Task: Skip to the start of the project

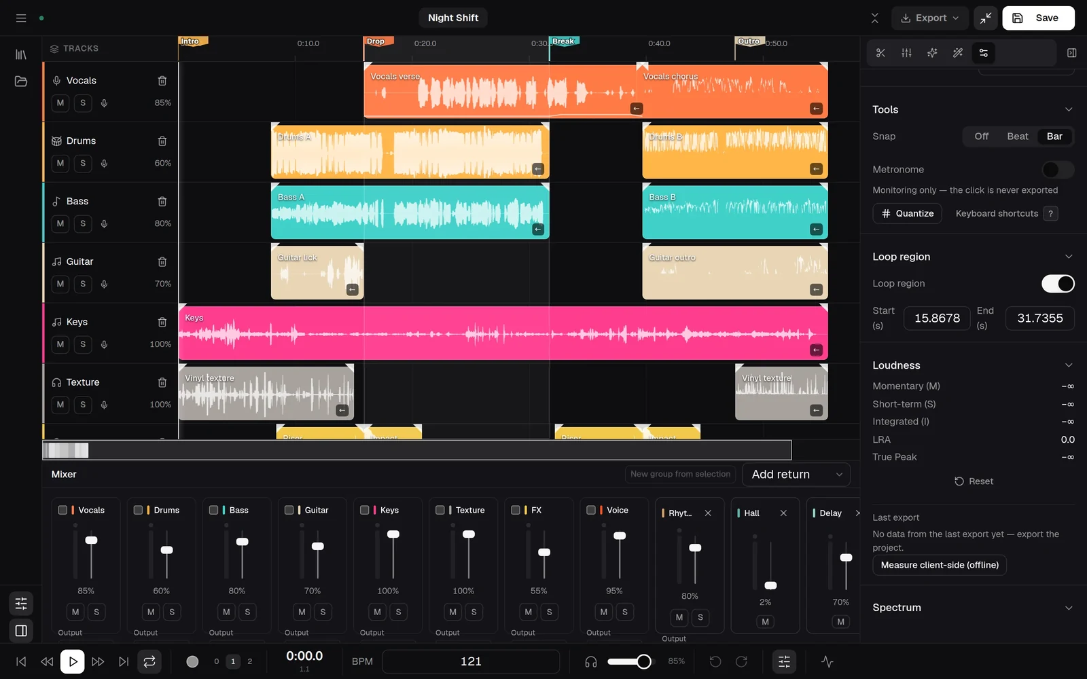Action: [21, 661]
